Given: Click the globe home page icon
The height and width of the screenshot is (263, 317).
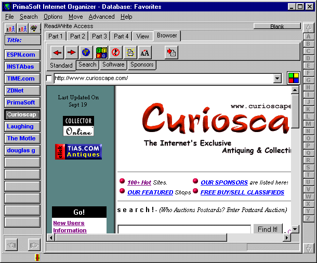Looking at the screenshot, I should coord(86,52).
